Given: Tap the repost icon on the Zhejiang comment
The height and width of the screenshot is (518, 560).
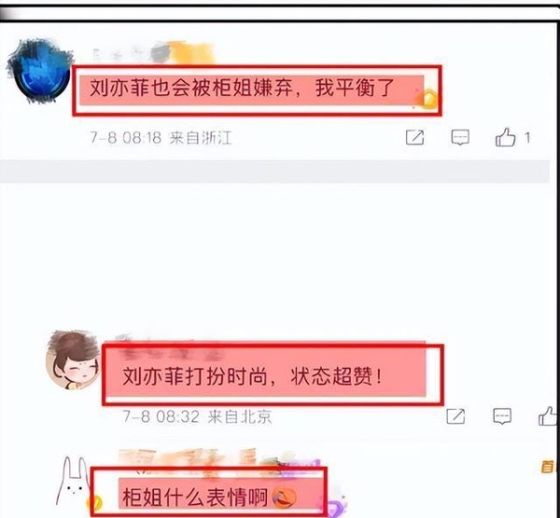Looking at the screenshot, I should click(x=414, y=137).
